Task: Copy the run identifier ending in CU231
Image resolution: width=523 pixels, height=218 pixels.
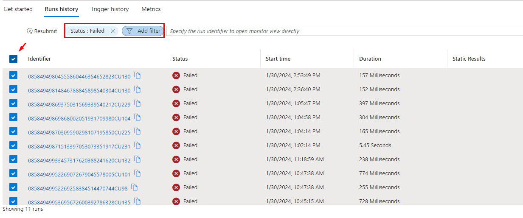Action: point(138,145)
